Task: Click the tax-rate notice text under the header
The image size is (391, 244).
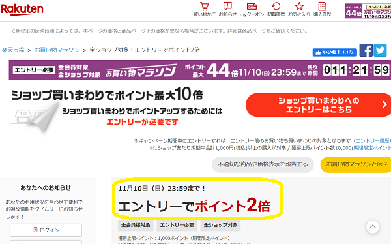Action: click(159, 31)
